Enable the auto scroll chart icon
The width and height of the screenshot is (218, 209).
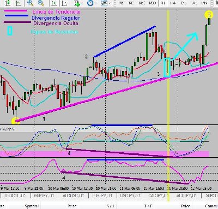pyautogui.click(x=54, y=3)
